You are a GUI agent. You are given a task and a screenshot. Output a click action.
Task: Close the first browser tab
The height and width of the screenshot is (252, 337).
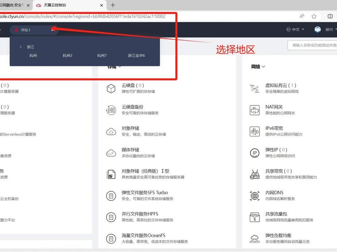[x=28, y=5]
